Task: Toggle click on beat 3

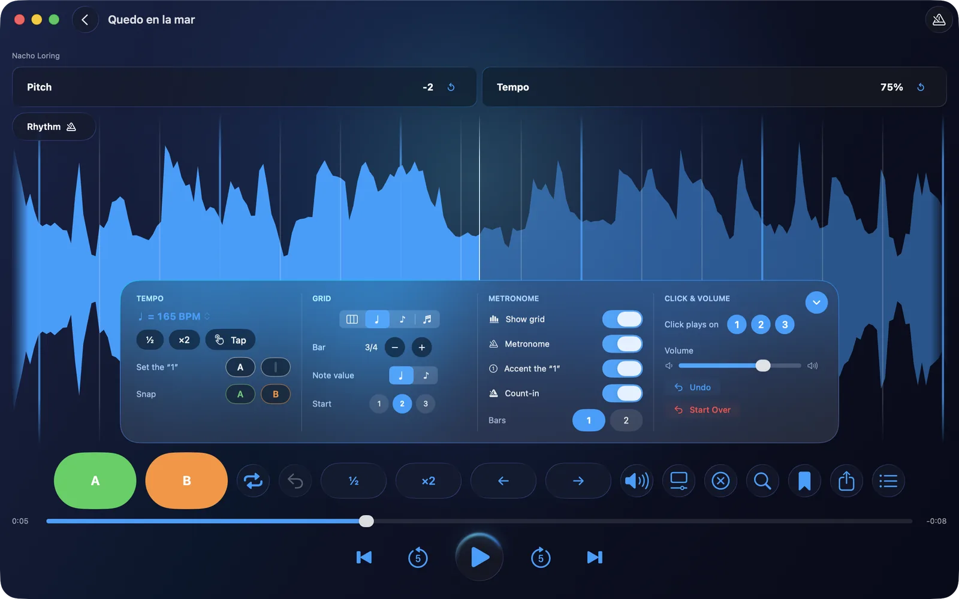Action: pyautogui.click(x=785, y=325)
